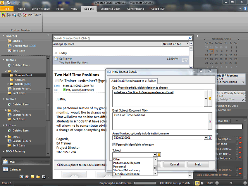
Task: Open Contacts from navigation pane bottom icons
Action: (21, 177)
